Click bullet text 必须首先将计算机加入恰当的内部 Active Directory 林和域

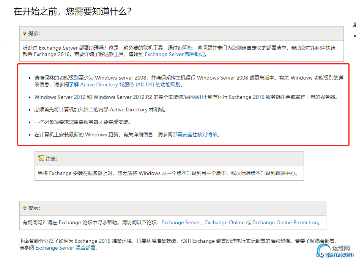pyautogui.click(x=100, y=109)
